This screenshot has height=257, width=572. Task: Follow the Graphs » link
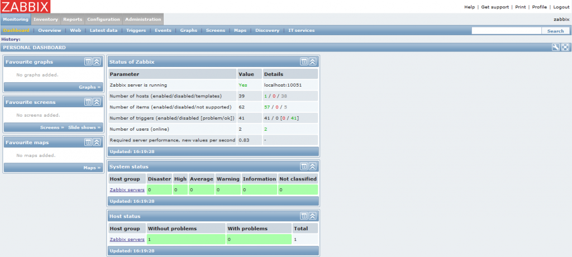click(x=90, y=87)
